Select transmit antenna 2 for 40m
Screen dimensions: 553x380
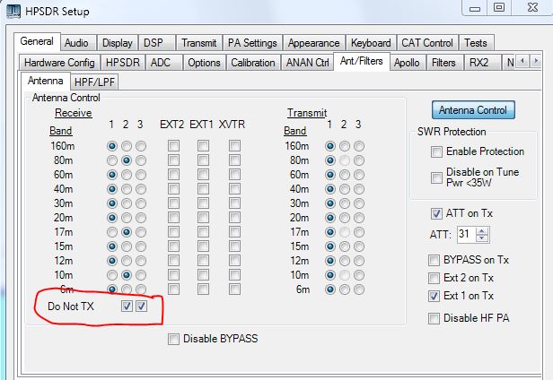(345, 189)
